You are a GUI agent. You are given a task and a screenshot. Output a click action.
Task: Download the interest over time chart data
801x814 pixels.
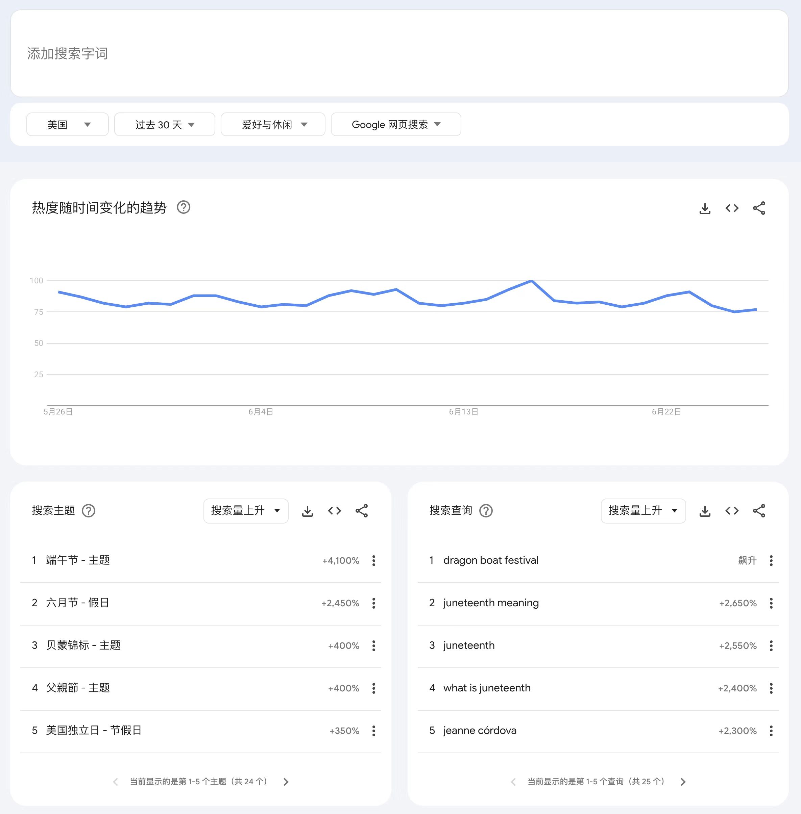pyautogui.click(x=705, y=208)
